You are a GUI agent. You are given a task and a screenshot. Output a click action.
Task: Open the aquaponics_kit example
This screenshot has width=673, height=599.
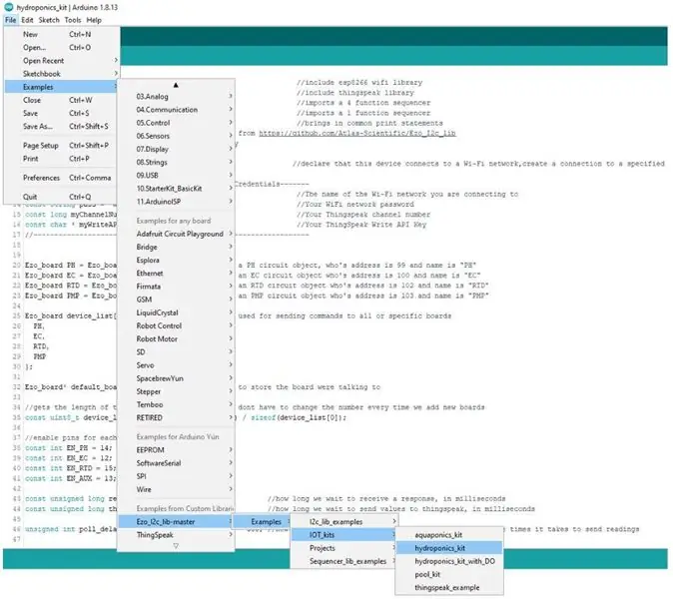[449, 535]
